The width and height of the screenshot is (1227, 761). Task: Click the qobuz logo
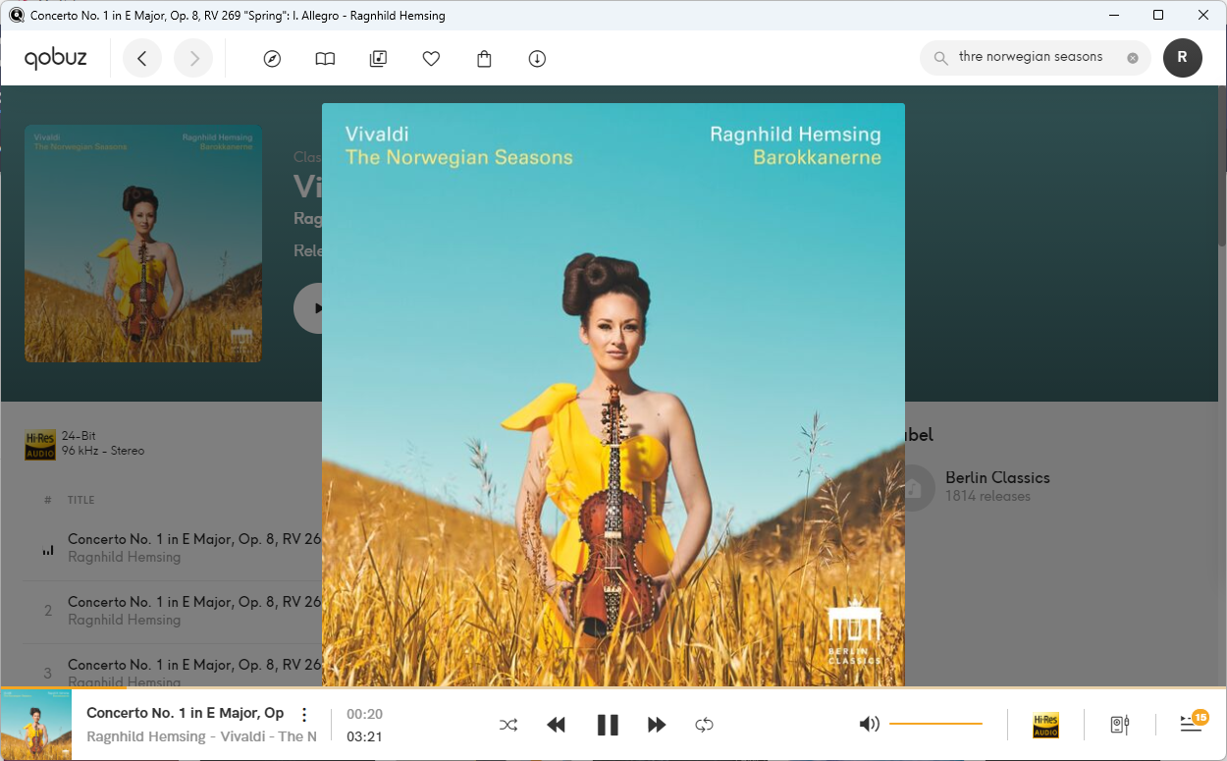tap(56, 59)
